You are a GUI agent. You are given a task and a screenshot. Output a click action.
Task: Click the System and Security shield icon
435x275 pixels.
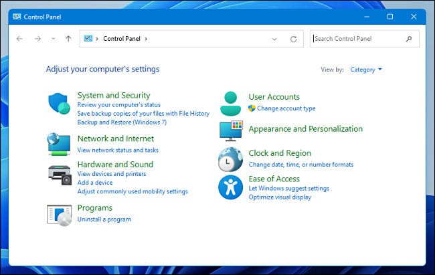point(59,104)
